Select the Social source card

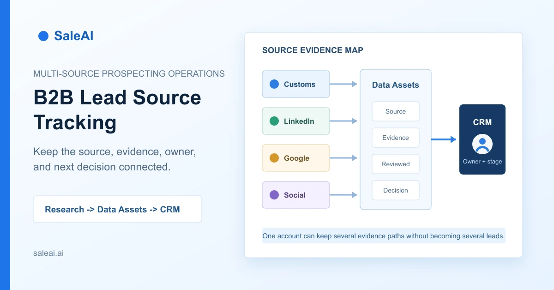coord(296,195)
